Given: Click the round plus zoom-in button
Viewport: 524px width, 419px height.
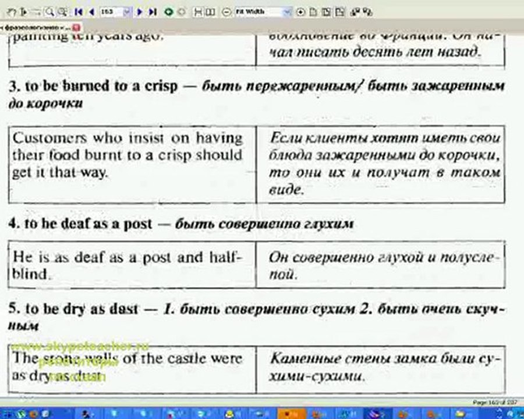Looking at the screenshot, I should coord(300,12).
